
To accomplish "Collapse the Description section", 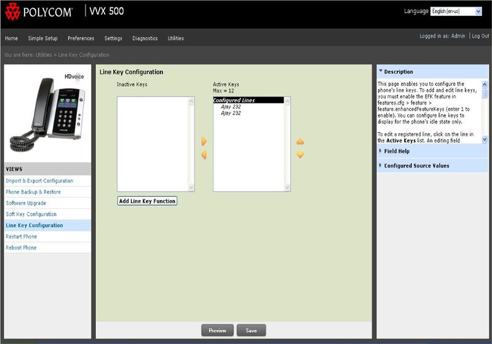I will click(x=399, y=71).
